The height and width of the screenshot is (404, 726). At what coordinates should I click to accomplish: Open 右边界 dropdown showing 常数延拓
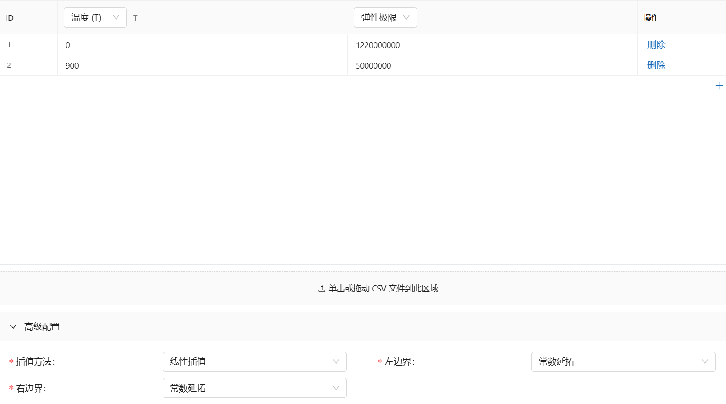coord(255,388)
